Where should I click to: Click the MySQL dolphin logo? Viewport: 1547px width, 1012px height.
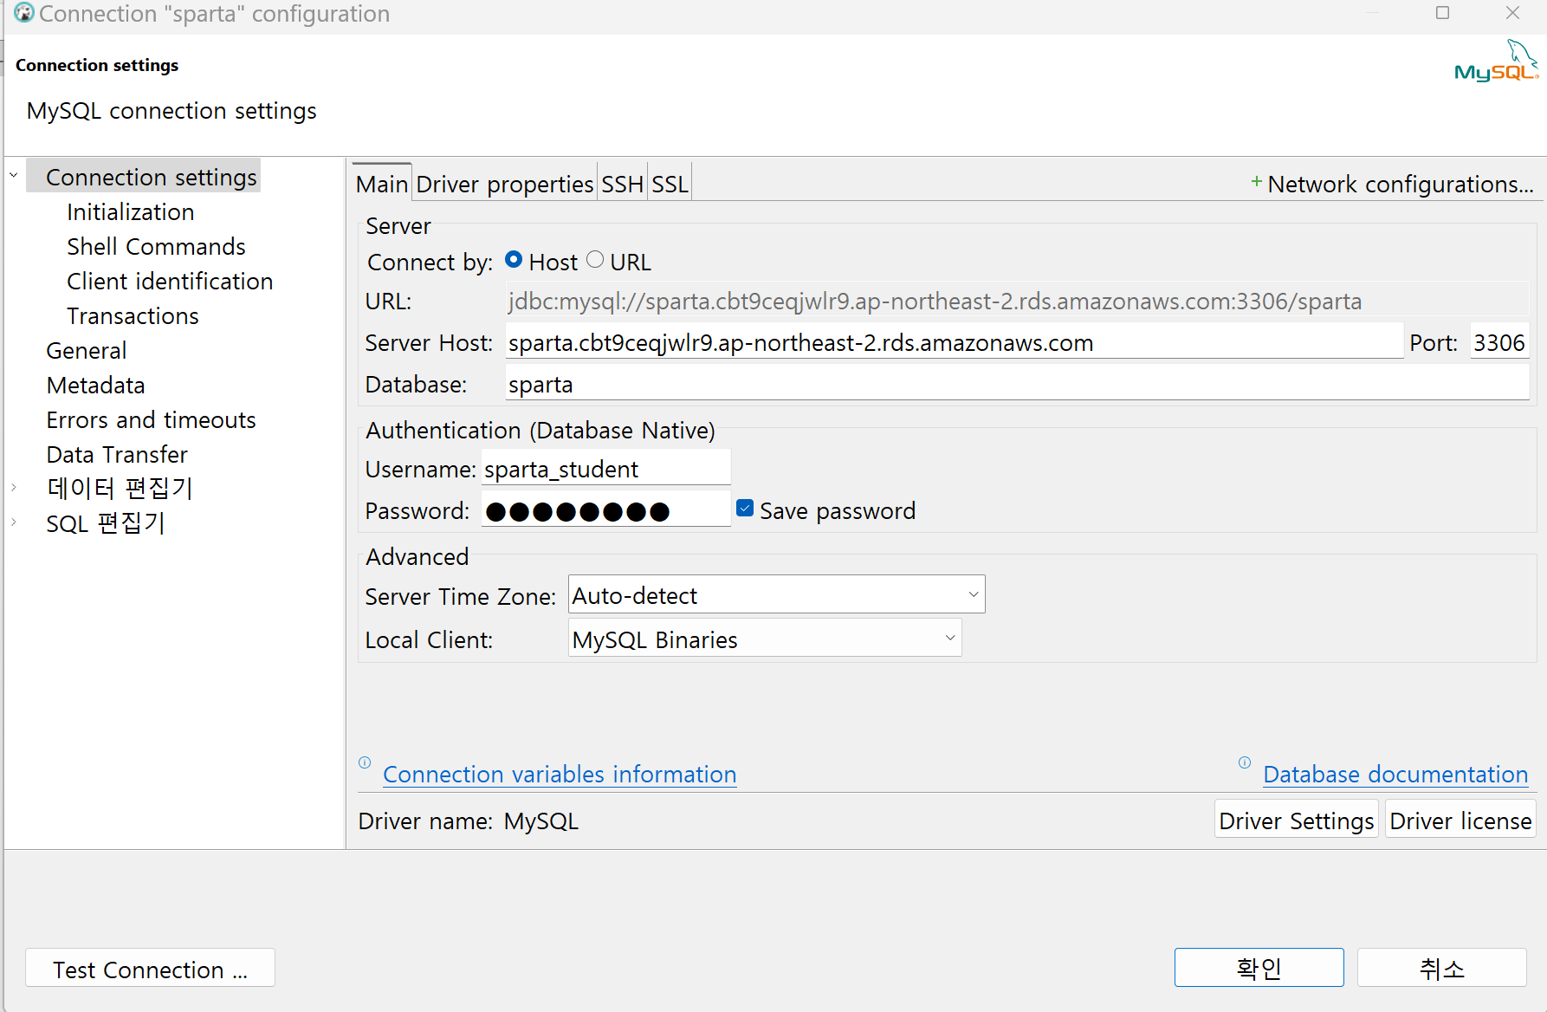pos(1496,61)
